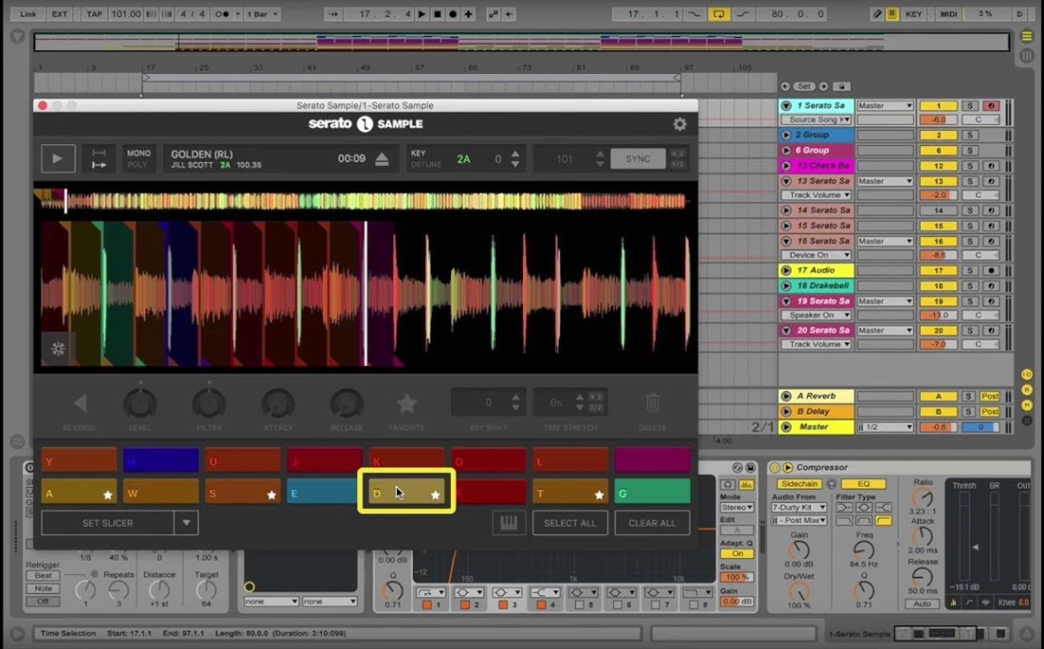The image size is (1044, 649).
Task: Open Serato Sample settings gear
Action: click(x=680, y=124)
